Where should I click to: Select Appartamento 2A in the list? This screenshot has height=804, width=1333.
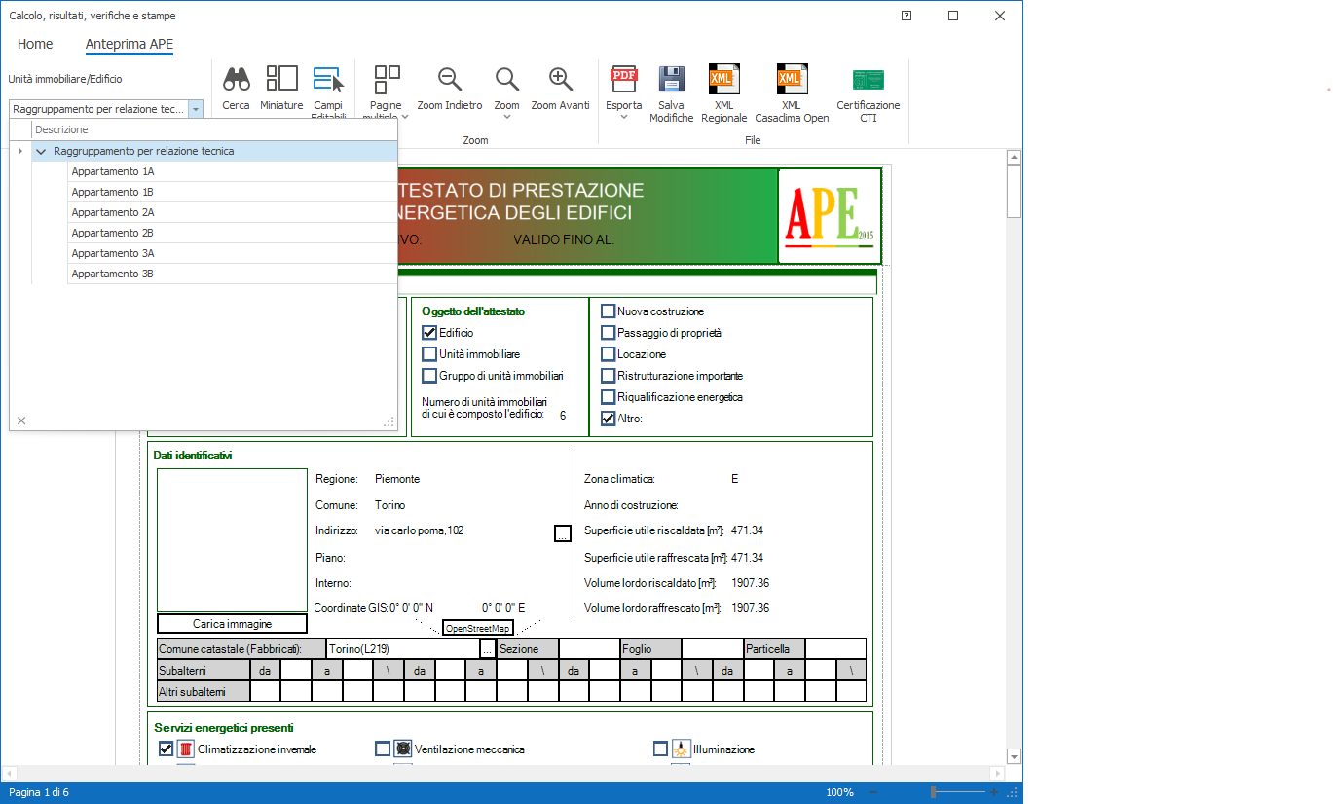pos(113,212)
